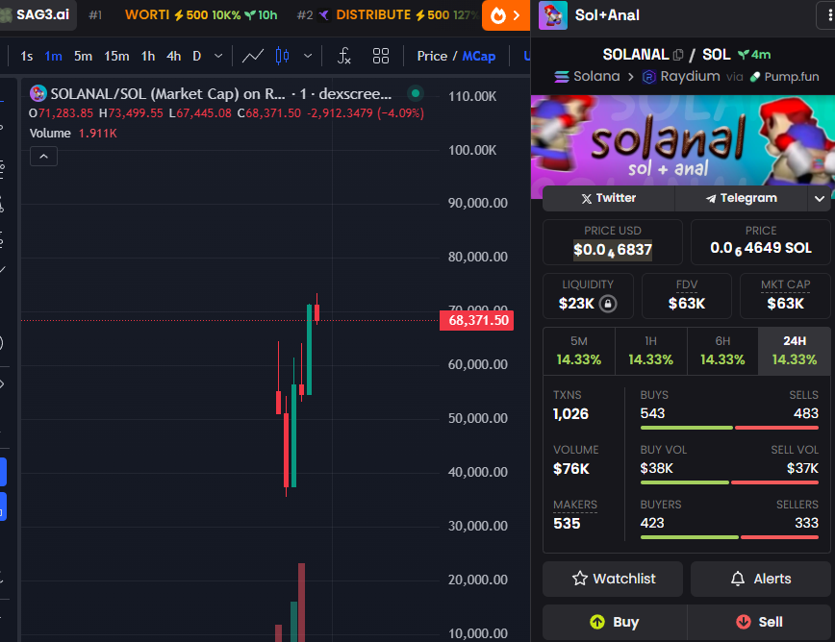Open the trending fire icon button
This screenshot has width=835, height=642.
coord(505,15)
